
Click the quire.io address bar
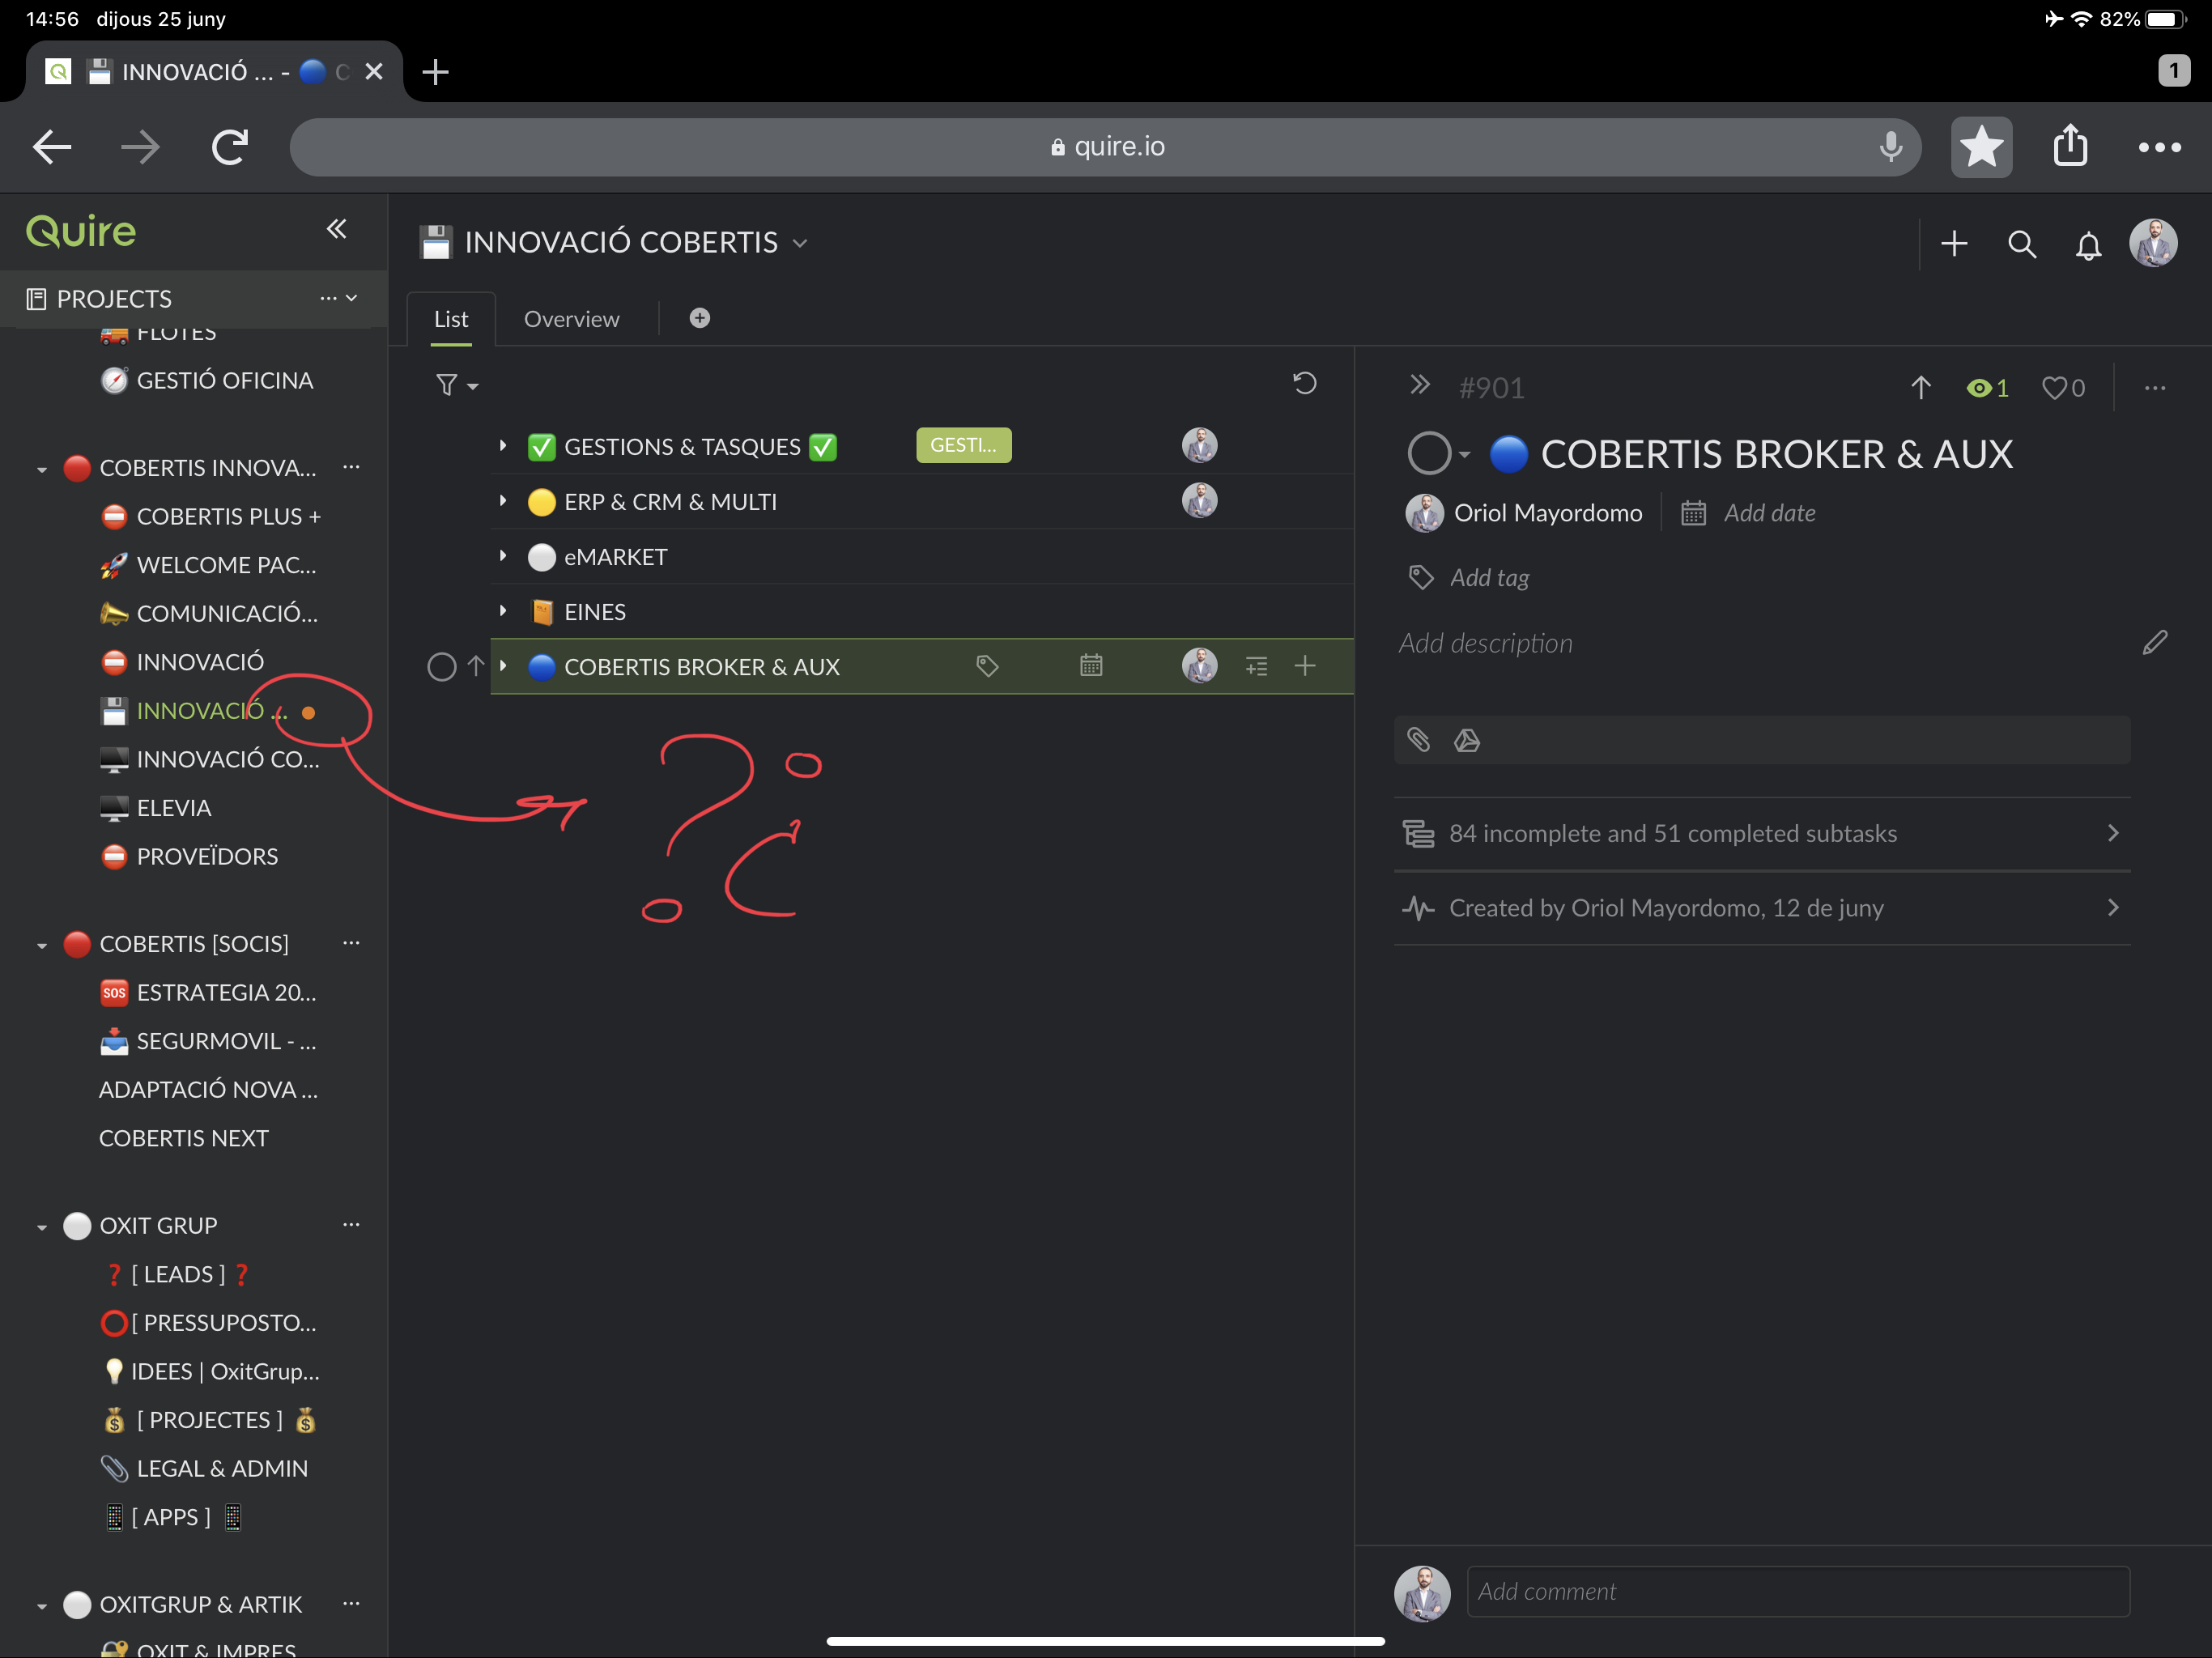1105,147
